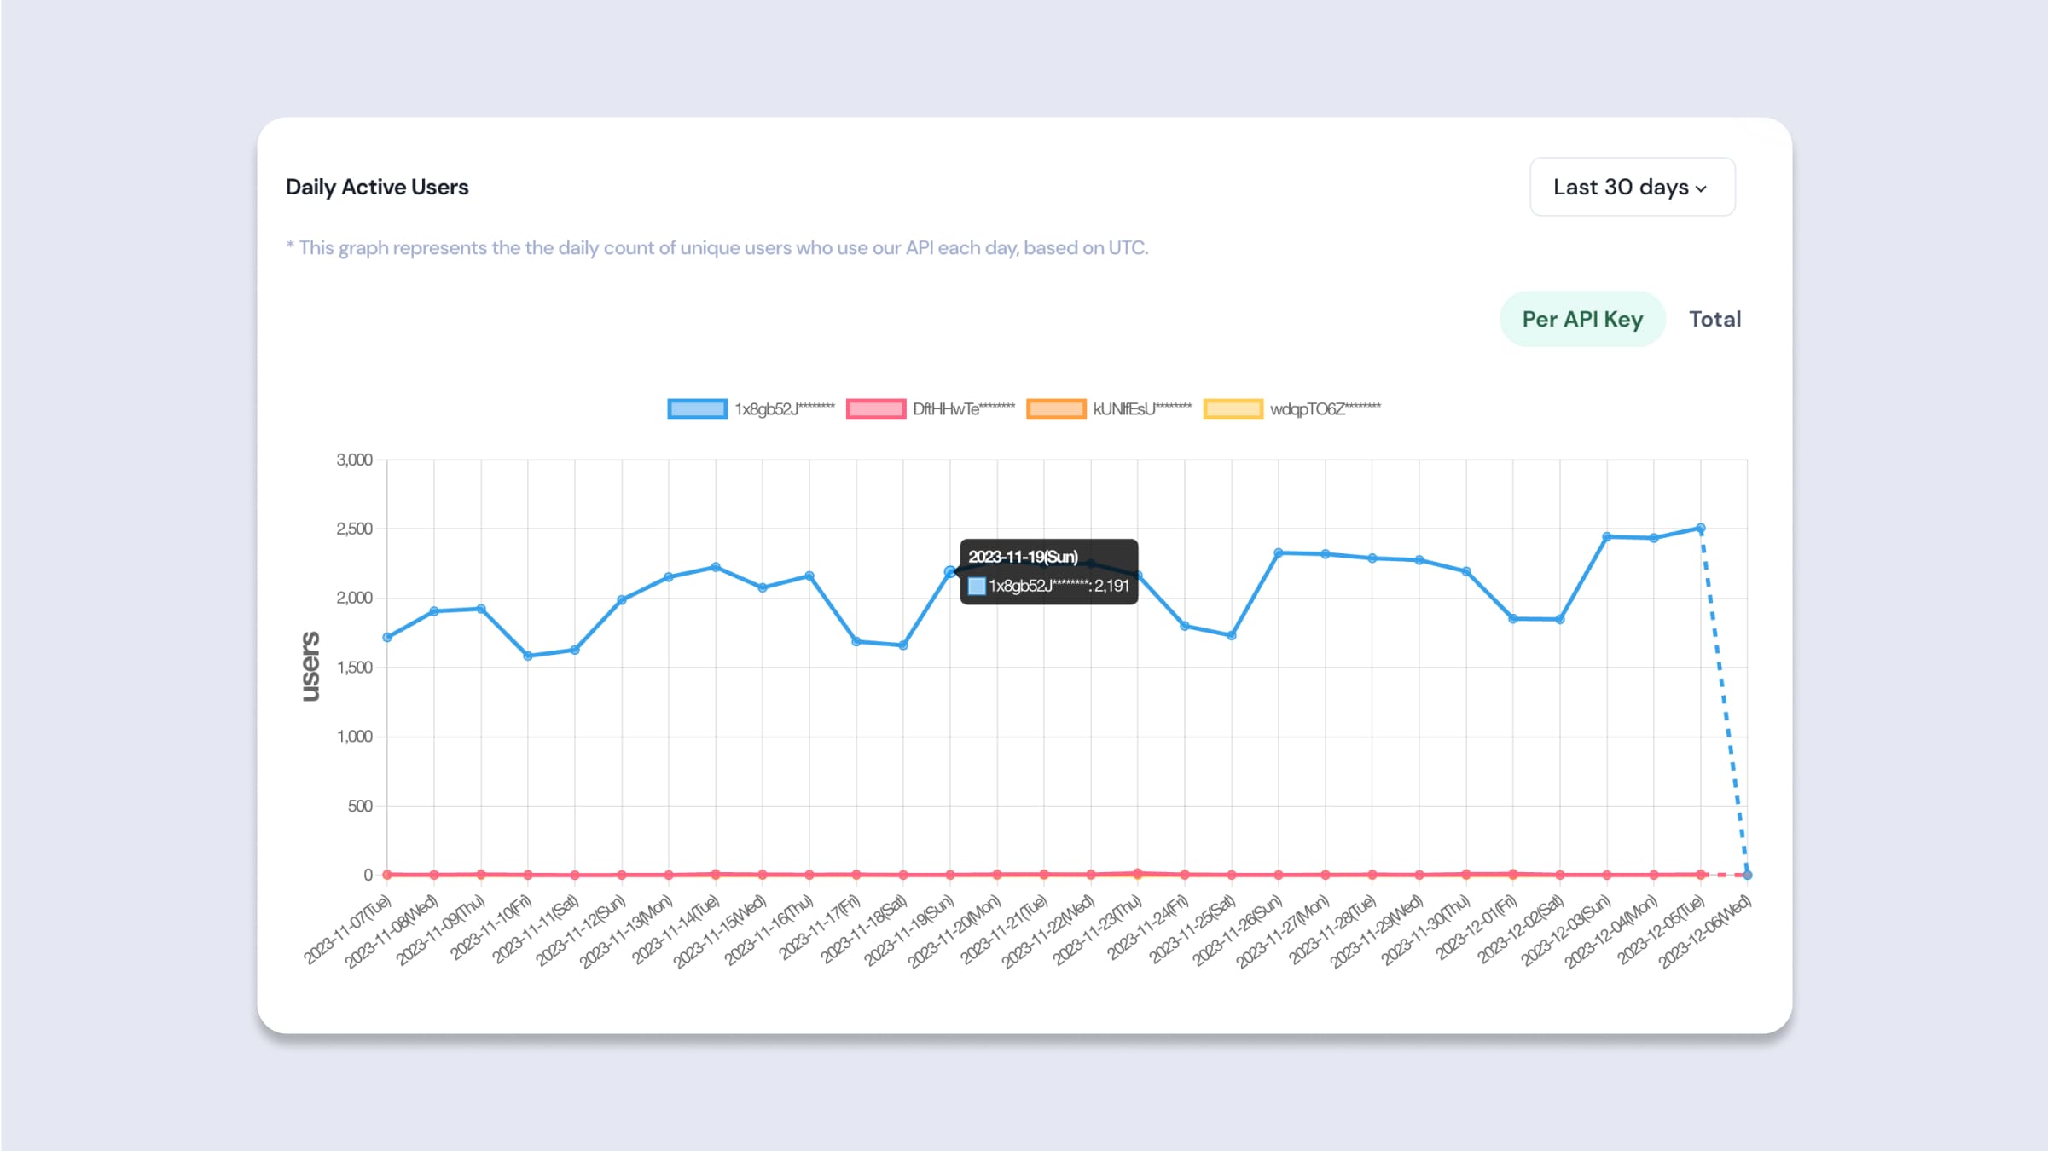2048x1151 pixels.
Task: Click the pink data point for 2023-11-23(Thu)
Action: pos(1138,873)
